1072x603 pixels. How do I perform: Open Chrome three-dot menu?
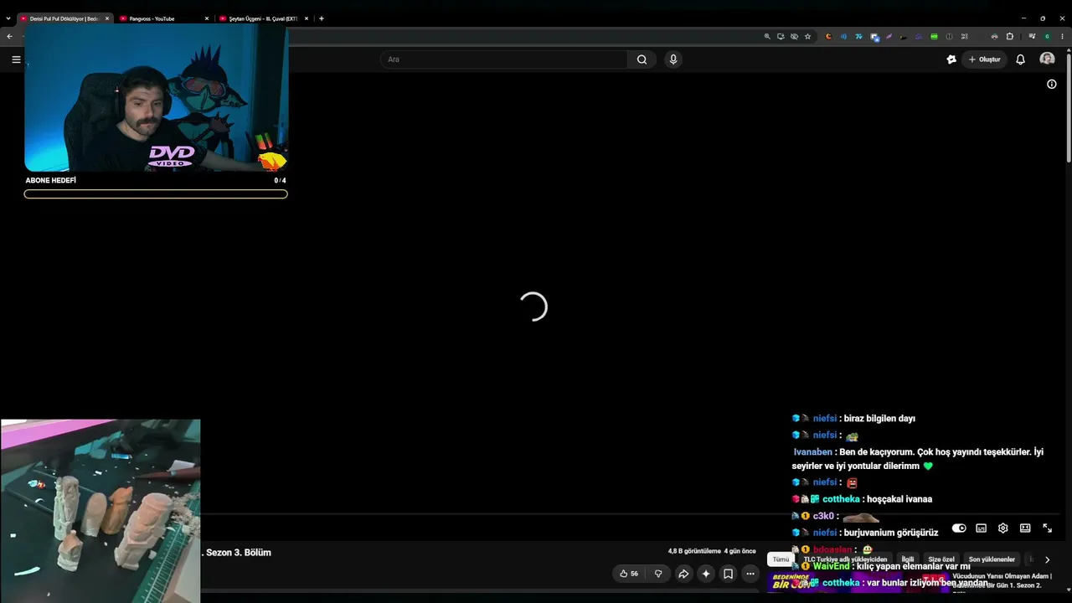1062,37
